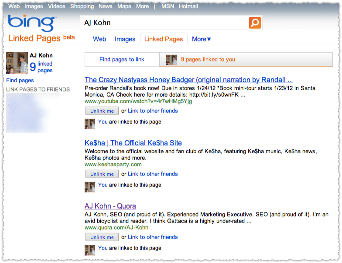Unlink me from the Quora page
342x263 pixels.
point(102,237)
